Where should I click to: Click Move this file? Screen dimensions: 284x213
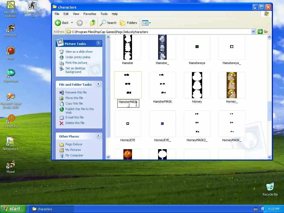(74, 98)
